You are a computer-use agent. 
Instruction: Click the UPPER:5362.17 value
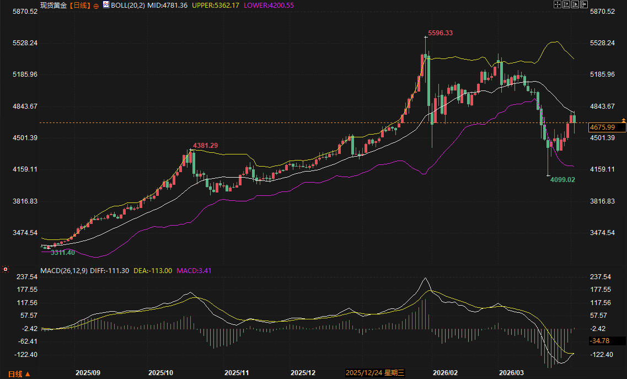(216, 5)
